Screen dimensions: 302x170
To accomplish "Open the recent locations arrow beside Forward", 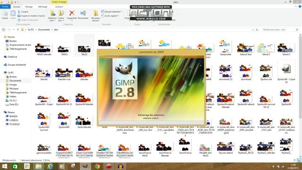I will tap(14, 30).
